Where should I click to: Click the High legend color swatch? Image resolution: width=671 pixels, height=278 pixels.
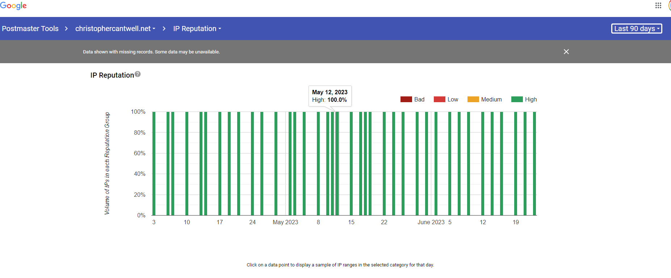tap(517, 99)
